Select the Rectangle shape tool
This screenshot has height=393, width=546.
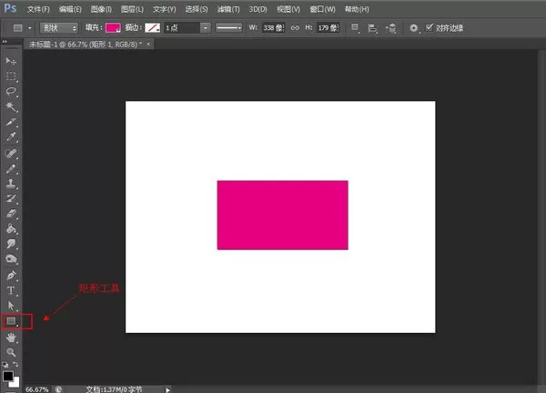[11, 321]
